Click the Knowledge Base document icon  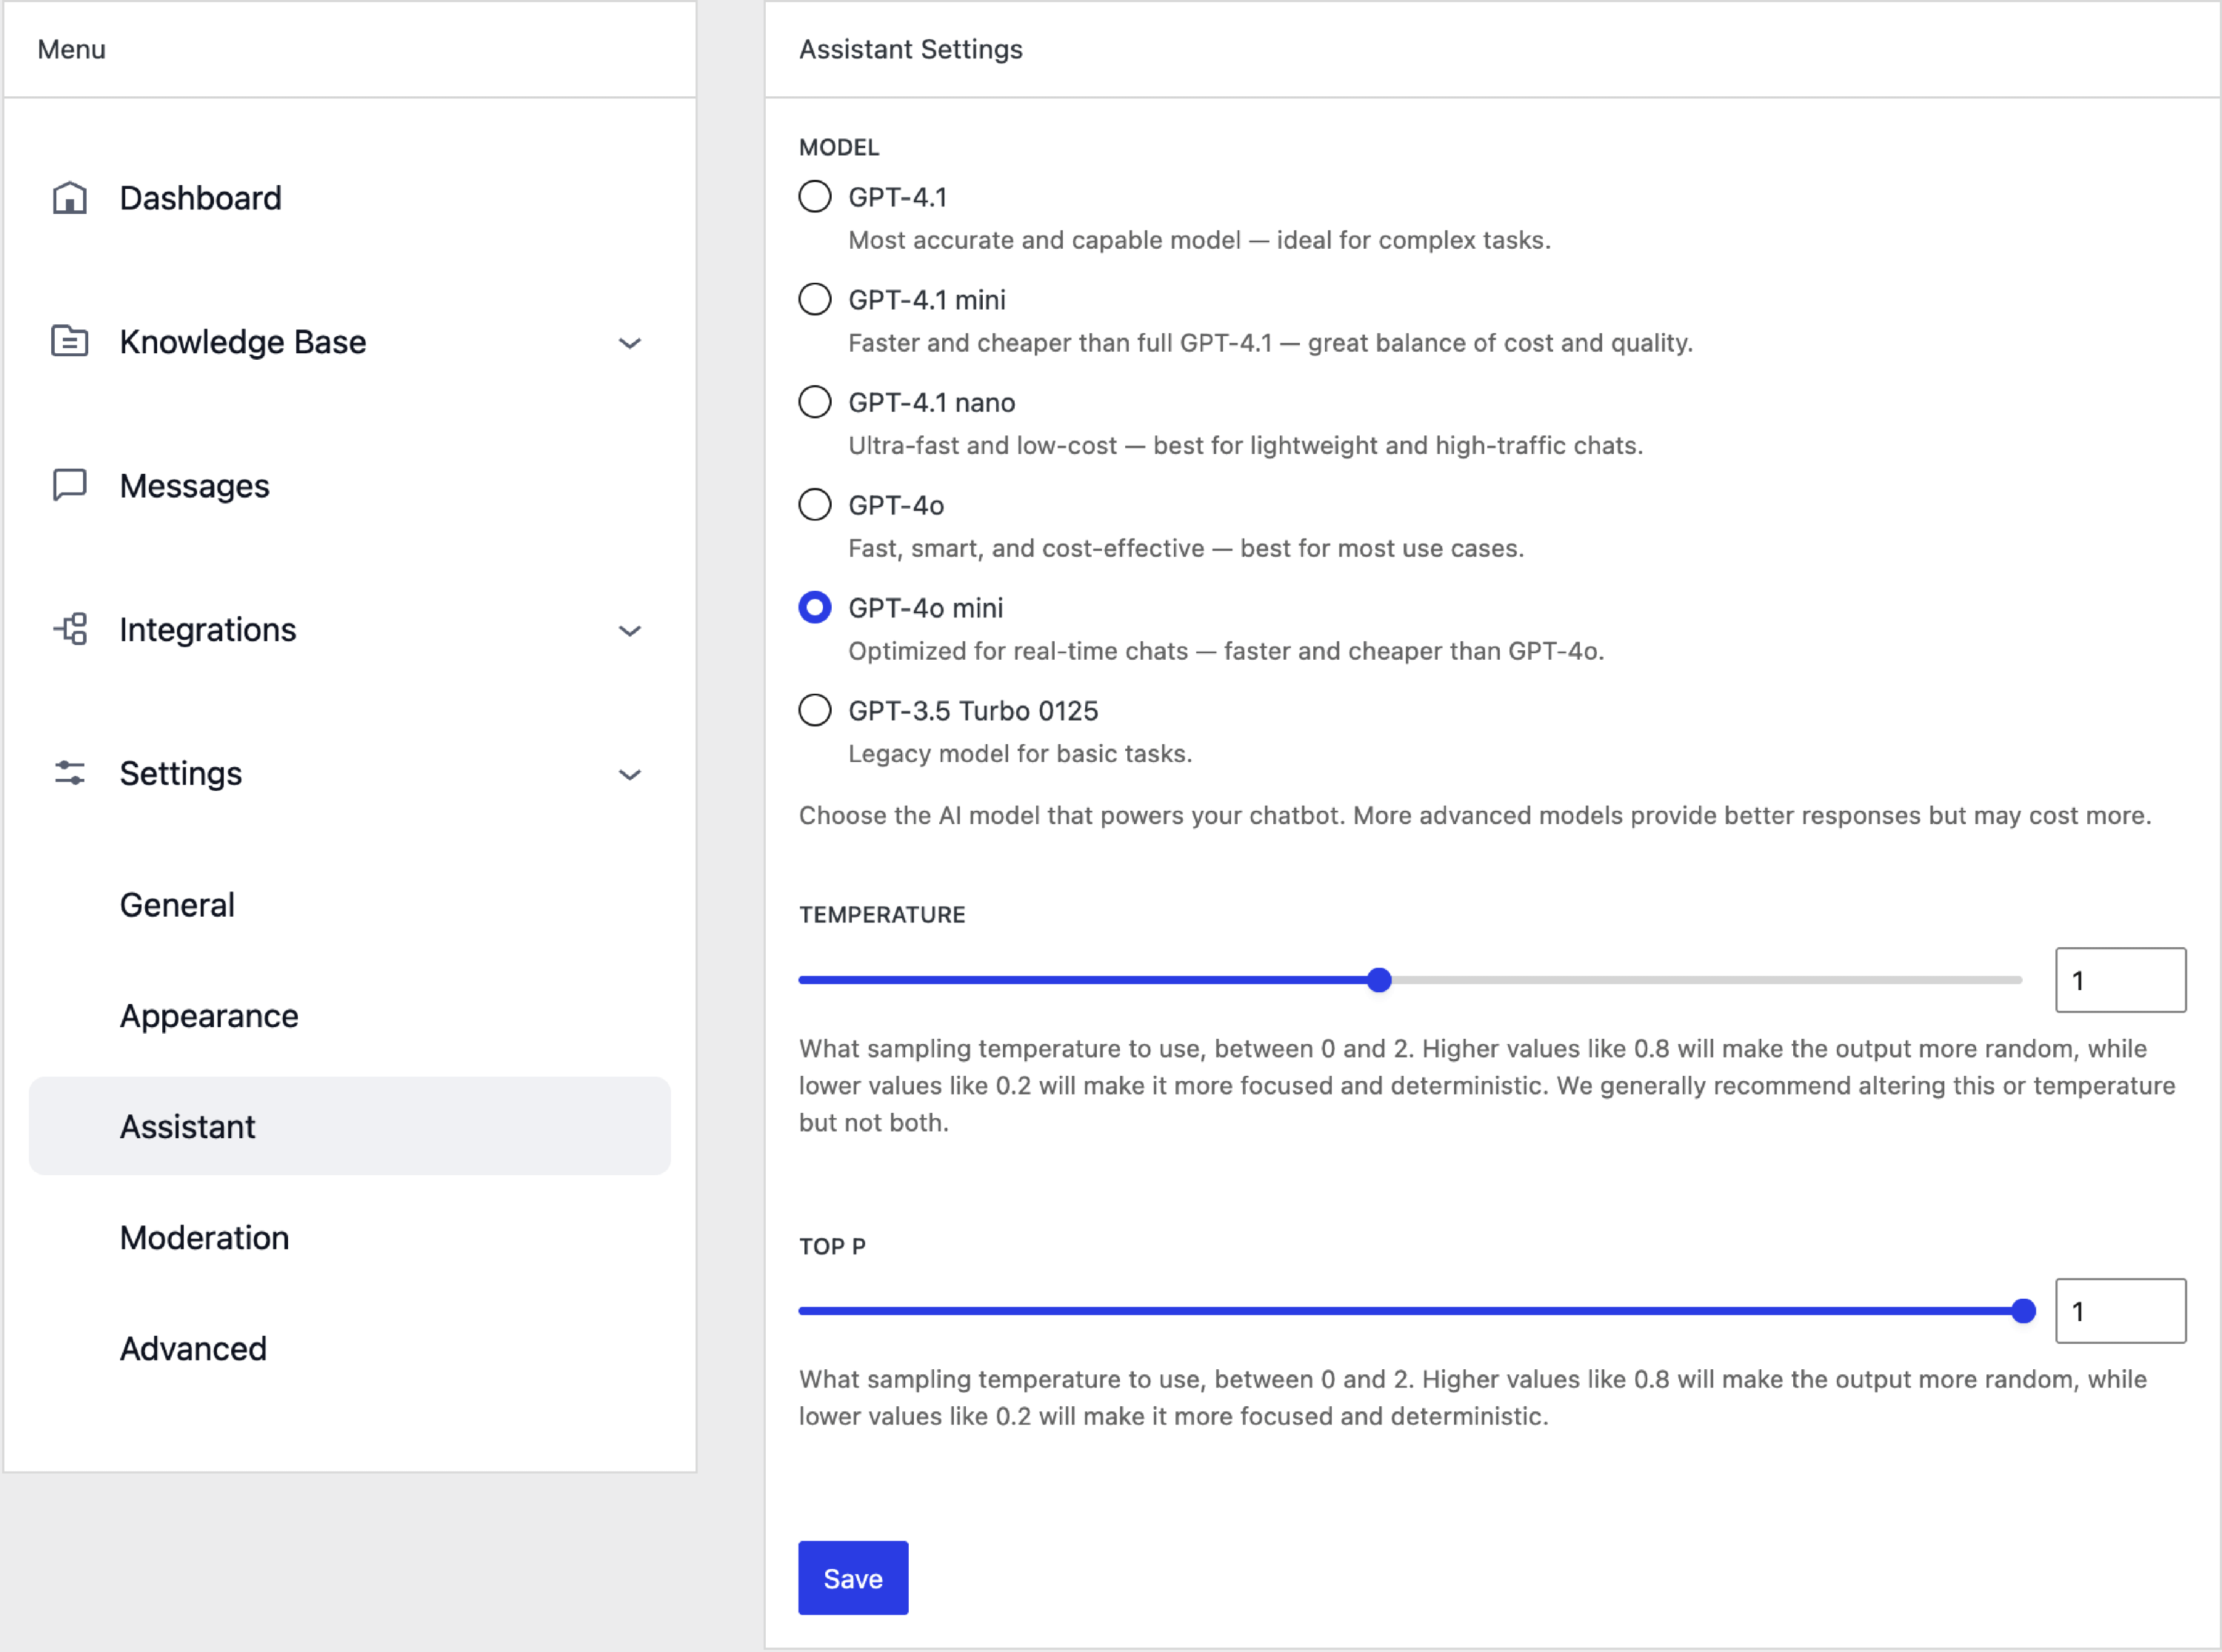69,342
